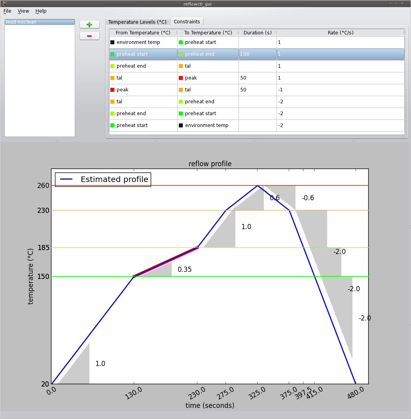Click red swatch next to 'peak' in To column
411x419 pixels.
click(x=181, y=78)
